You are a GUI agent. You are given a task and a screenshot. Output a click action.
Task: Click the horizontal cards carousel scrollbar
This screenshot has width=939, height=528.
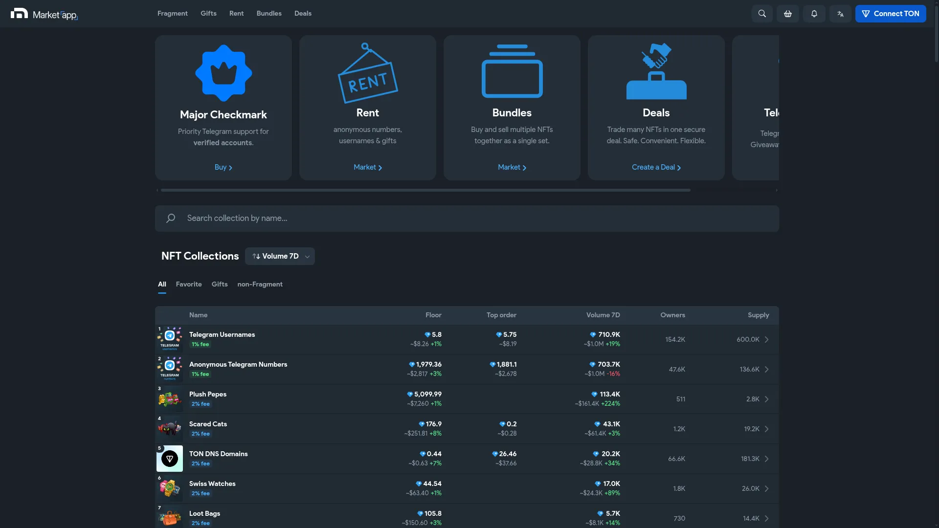point(425,190)
